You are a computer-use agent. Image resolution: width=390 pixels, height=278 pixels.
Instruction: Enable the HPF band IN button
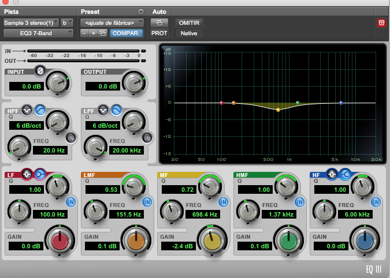(70, 137)
